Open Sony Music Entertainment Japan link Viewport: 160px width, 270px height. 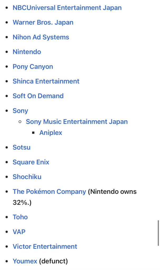point(77,122)
